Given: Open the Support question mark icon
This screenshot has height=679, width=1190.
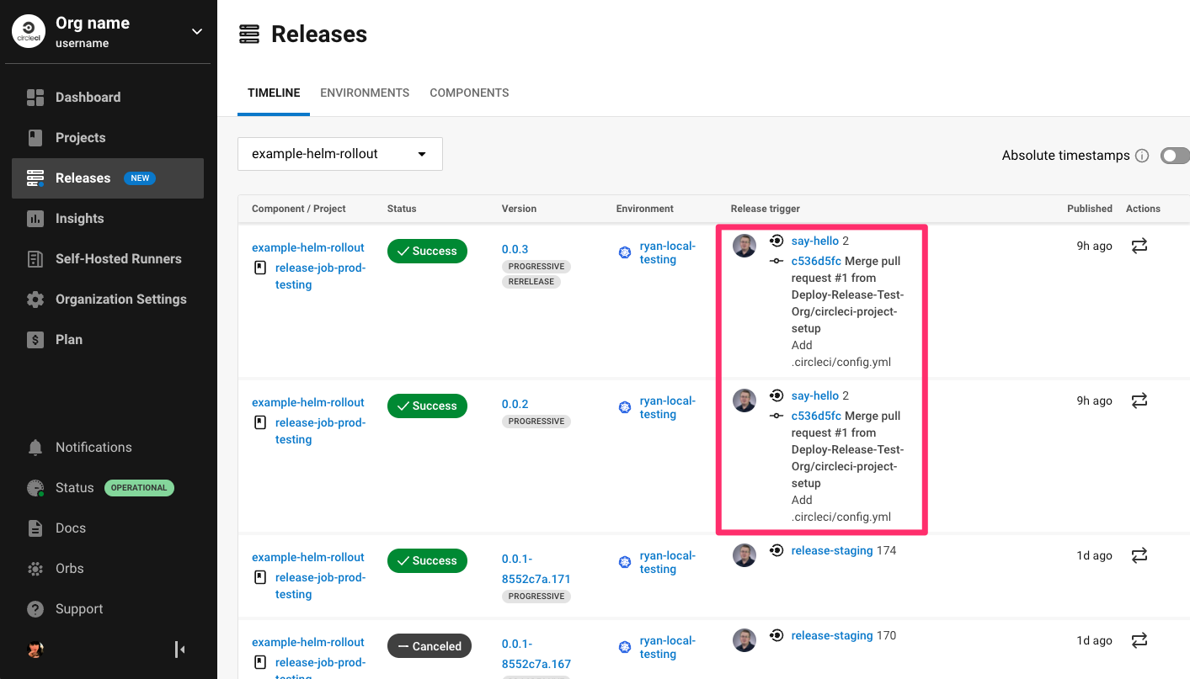Looking at the screenshot, I should tap(35, 609).
